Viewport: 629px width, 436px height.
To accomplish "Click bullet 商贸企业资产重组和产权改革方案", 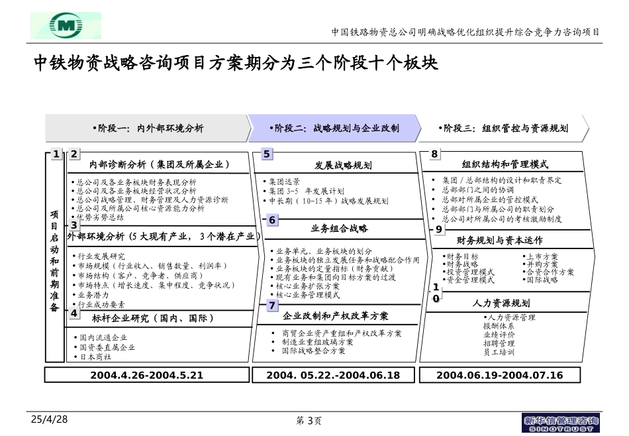I will point(337,333).
